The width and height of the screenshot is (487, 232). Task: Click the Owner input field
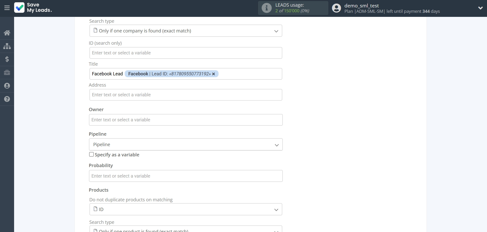[x=186, y=120]
